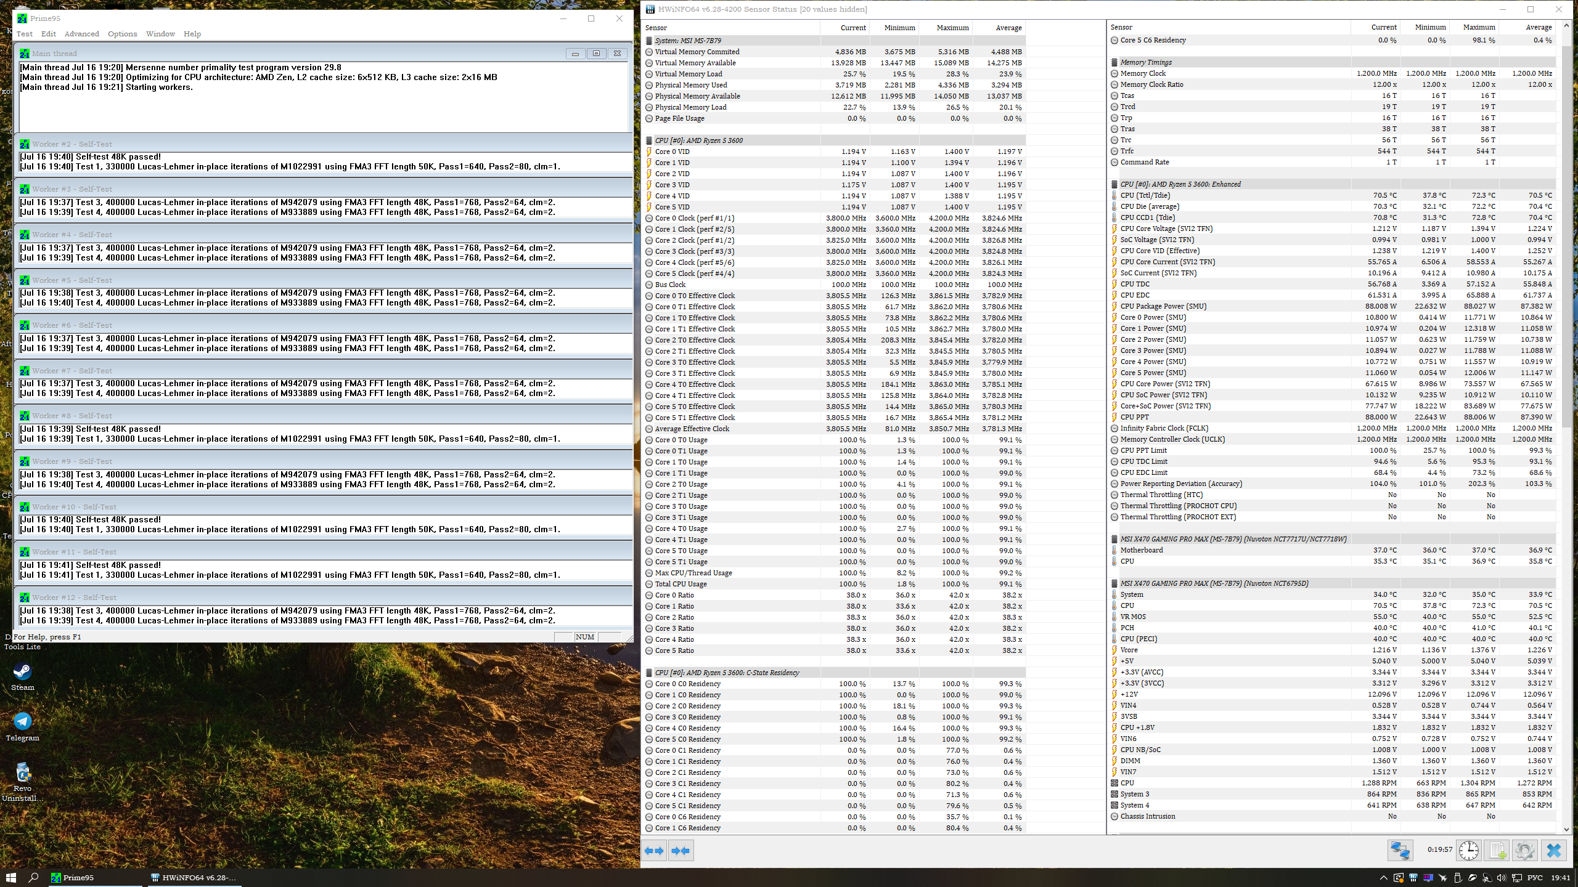Open HWiNFO sensor settings gear

1524,851
